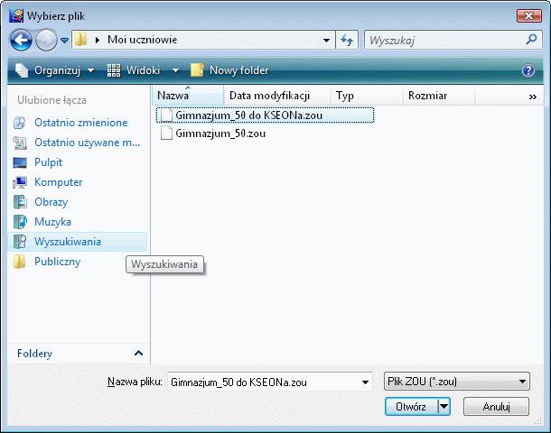
Task: Click icon of Gimnazjum_50 do KSEONa.zou
Action: tap(166, 115)
